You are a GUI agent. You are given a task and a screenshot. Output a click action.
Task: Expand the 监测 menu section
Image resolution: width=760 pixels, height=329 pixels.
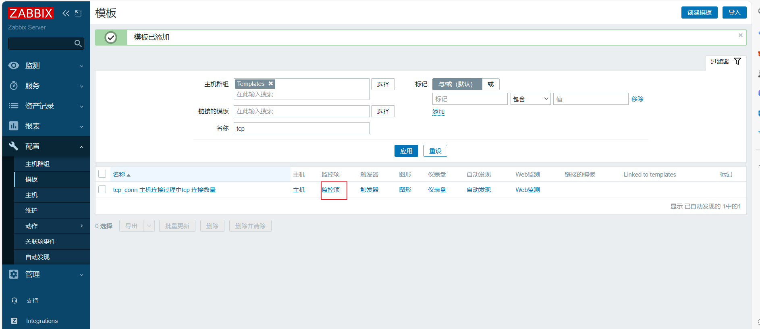tap(46, 65)
